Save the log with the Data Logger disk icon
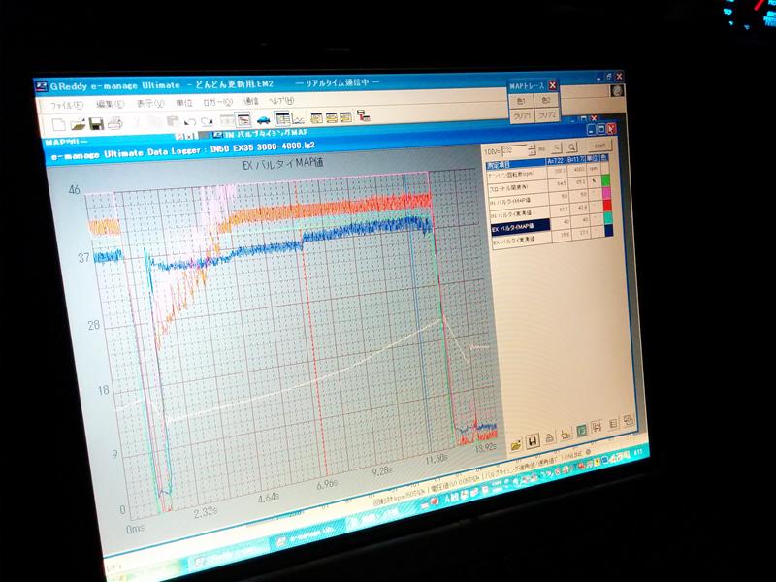The width and height of the screenshot is (776, 582). (x=532, y=441)
